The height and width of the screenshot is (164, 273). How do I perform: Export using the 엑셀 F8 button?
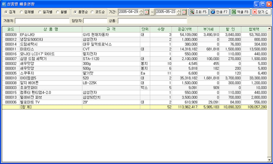(240, 12)
